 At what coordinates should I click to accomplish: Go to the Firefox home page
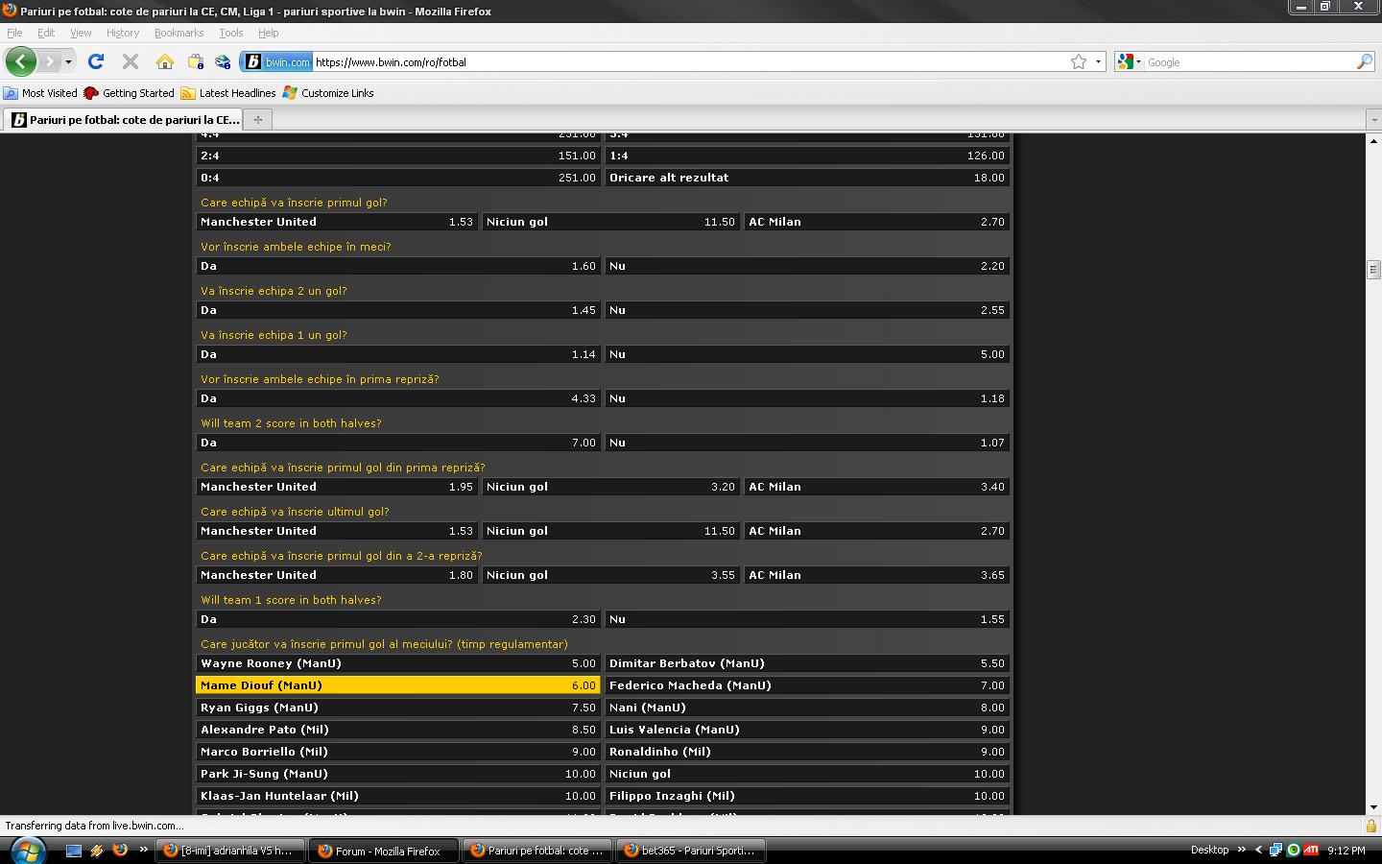(165, 61)
